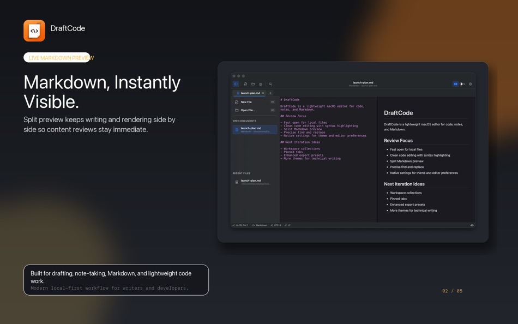This screenshot has width=518, height=324.
Task: Click the DraftCode heading in preview pane
Action: pyautogui.click(x=399, y=113)
